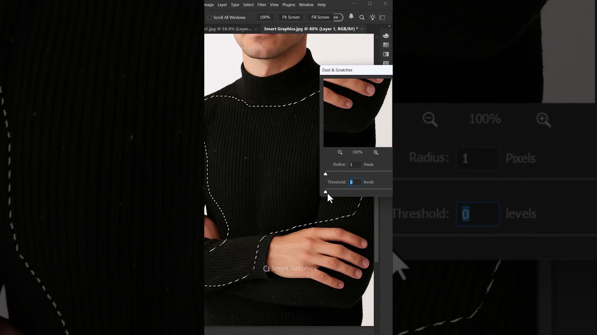Image resolution: width=597 pixels, height=335 pixels.
Task: Open the Filter menu
Action: coord(262,5)
